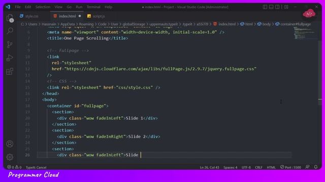Open the Explorer view in activity bar
Screen dimensions: 325x182
click(10, 18)
